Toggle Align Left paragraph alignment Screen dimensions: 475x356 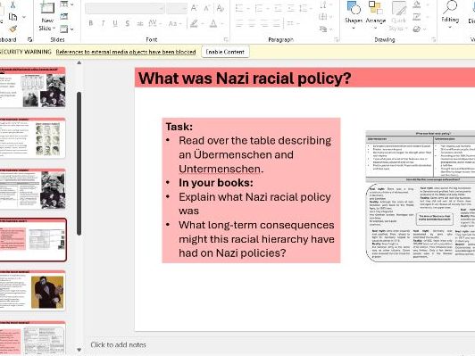239,23
